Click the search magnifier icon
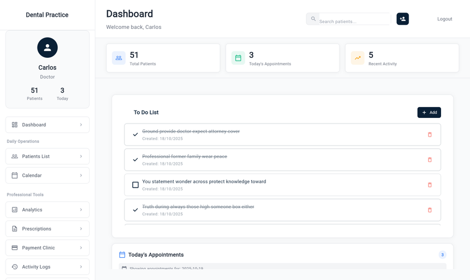470x280 pixels. pos(313,19)
